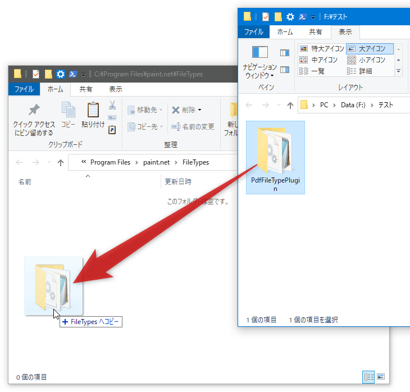The height and width of the screenshot is (392, 410).
Task: Open the Home (ホーム) tab in the F:¥テスト window
Action: point(285,32)
